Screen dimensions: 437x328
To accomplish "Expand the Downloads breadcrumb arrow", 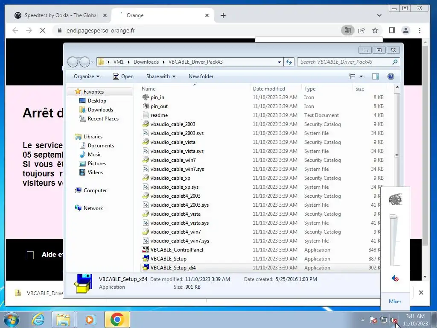I will 163,62.
